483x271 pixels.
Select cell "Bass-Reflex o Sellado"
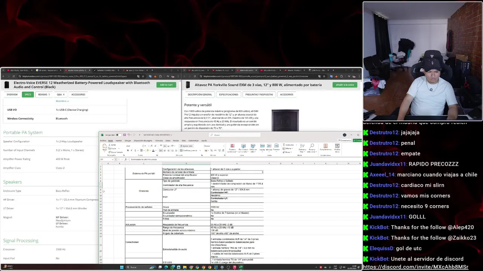(237, 181)
